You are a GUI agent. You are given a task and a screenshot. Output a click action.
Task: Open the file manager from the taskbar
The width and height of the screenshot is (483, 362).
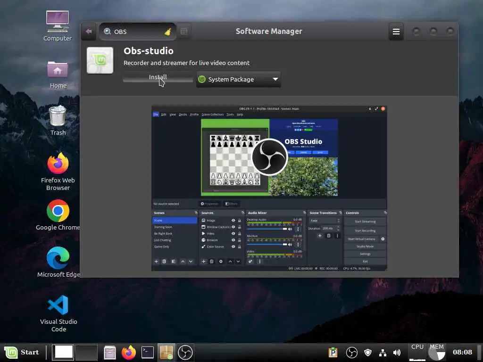pyautogui.click(x=109, y=353)
